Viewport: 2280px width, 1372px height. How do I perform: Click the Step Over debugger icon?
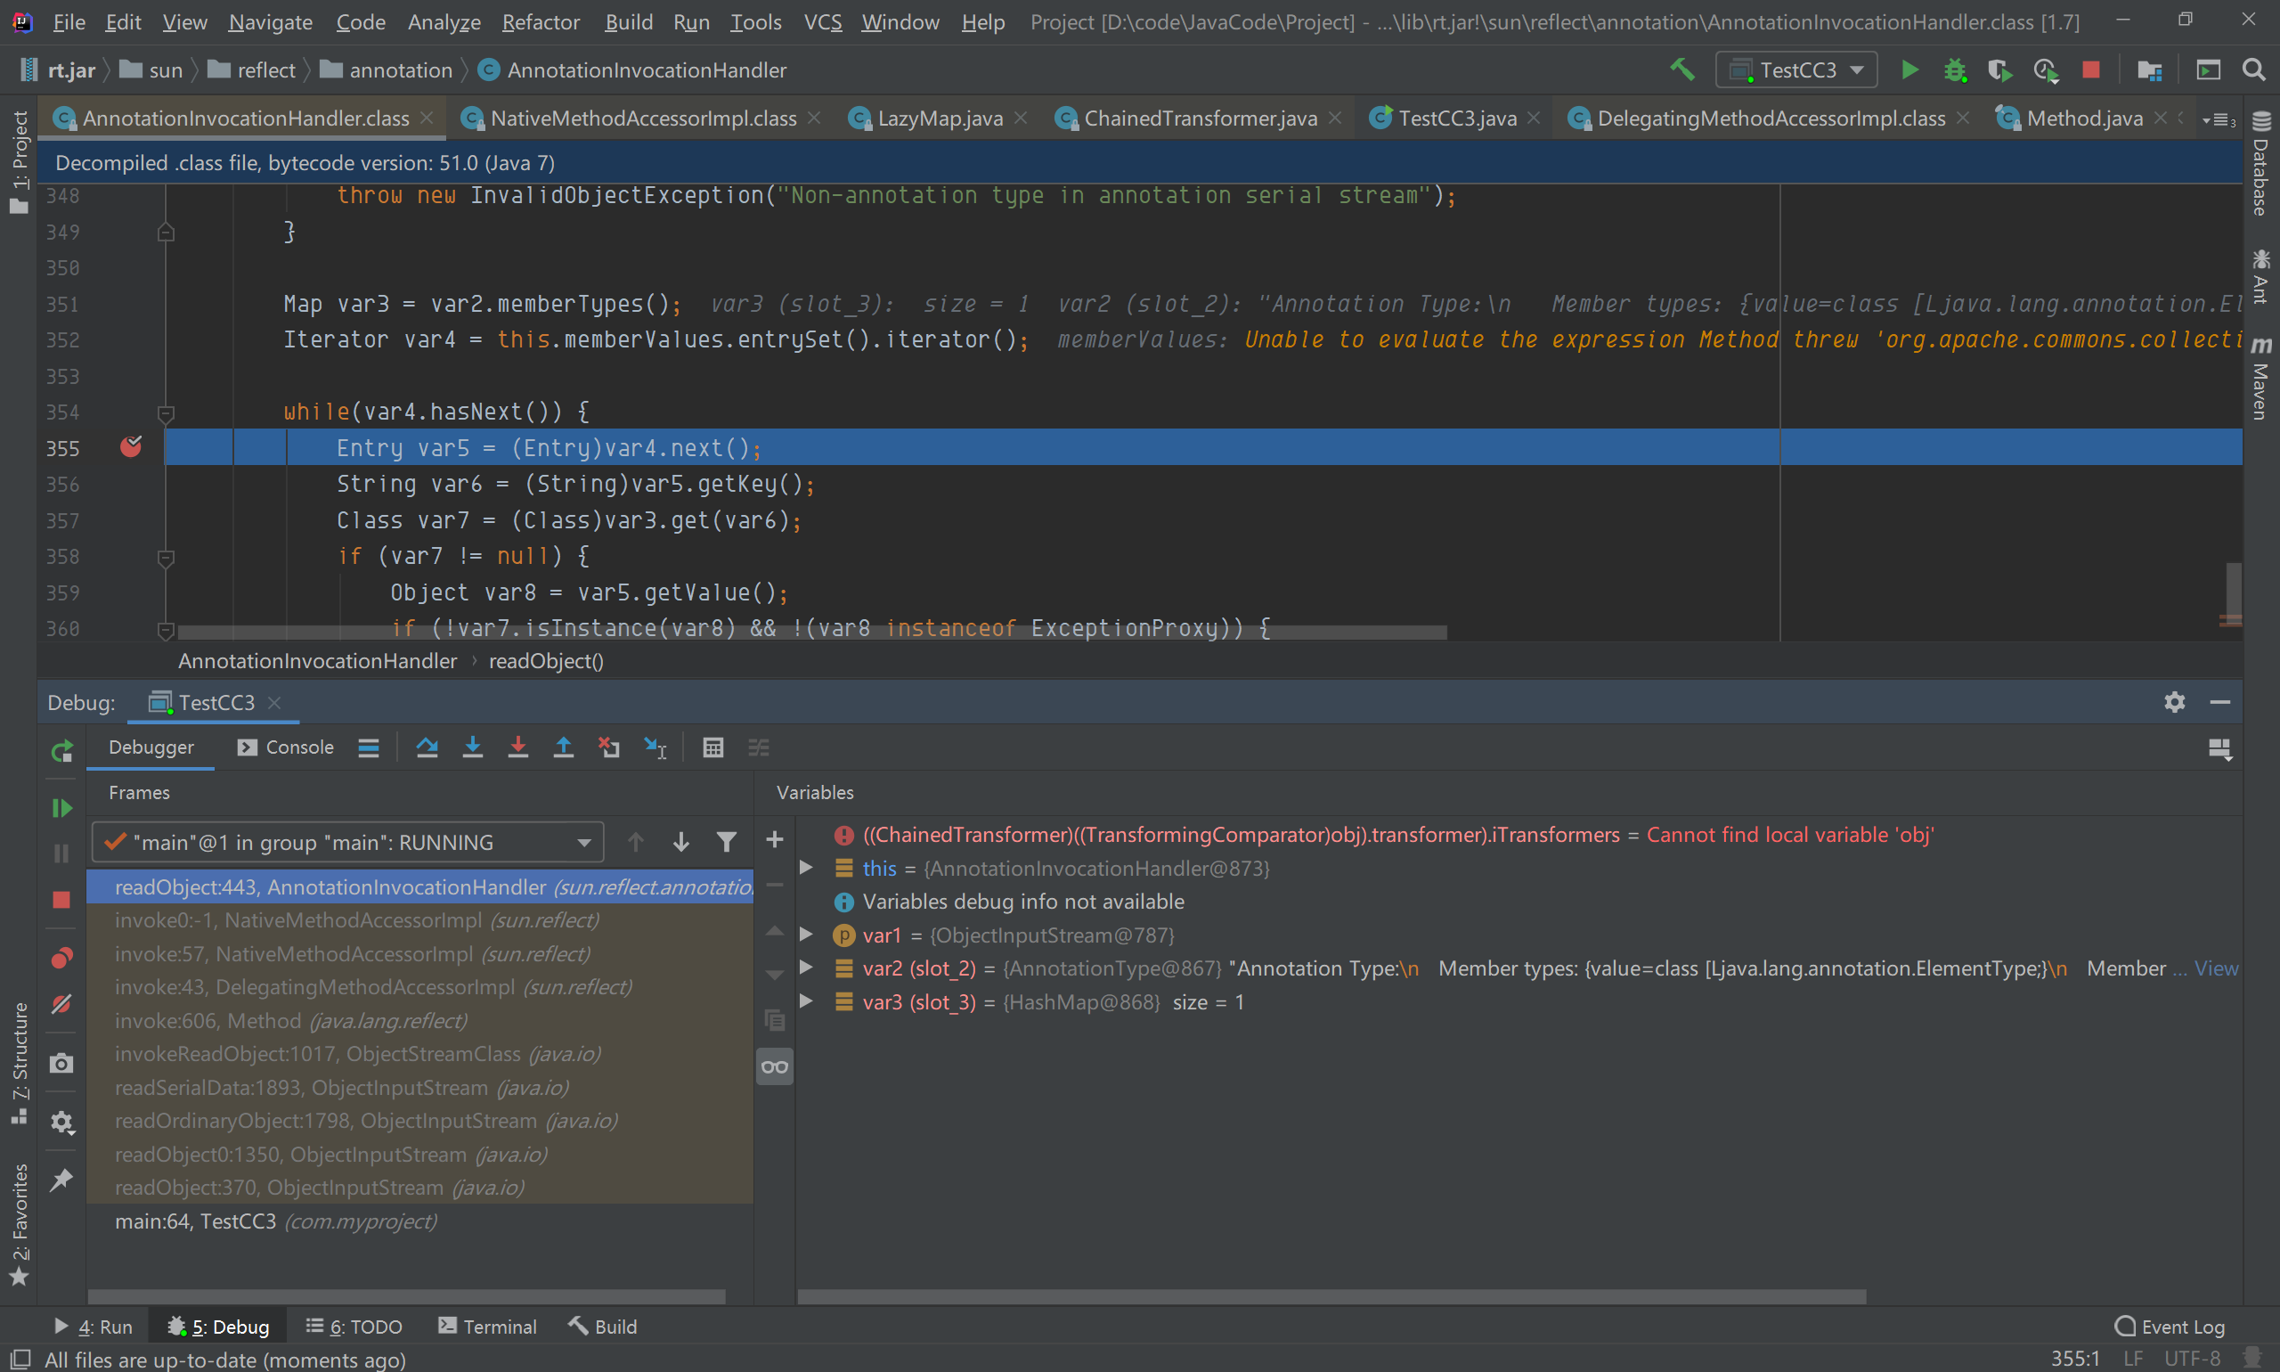tap(427, 747)
